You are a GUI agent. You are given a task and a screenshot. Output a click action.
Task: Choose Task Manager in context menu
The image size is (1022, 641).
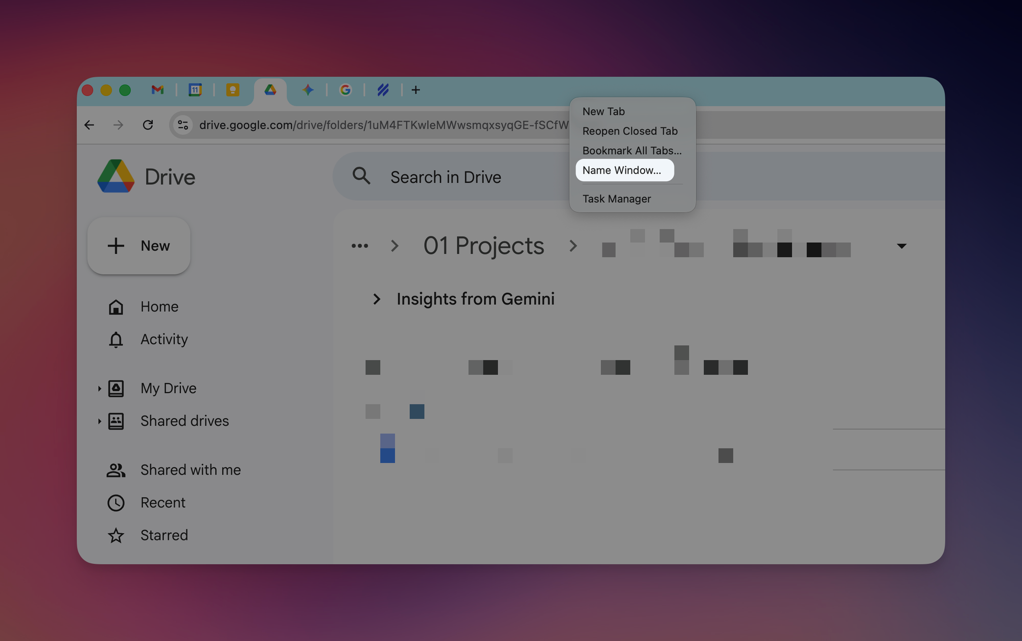point(616,199)
